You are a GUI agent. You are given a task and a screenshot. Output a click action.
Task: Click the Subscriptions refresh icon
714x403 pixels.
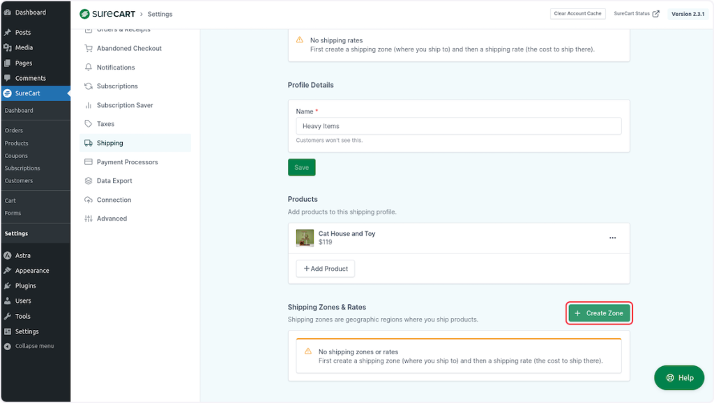(89, 86)
